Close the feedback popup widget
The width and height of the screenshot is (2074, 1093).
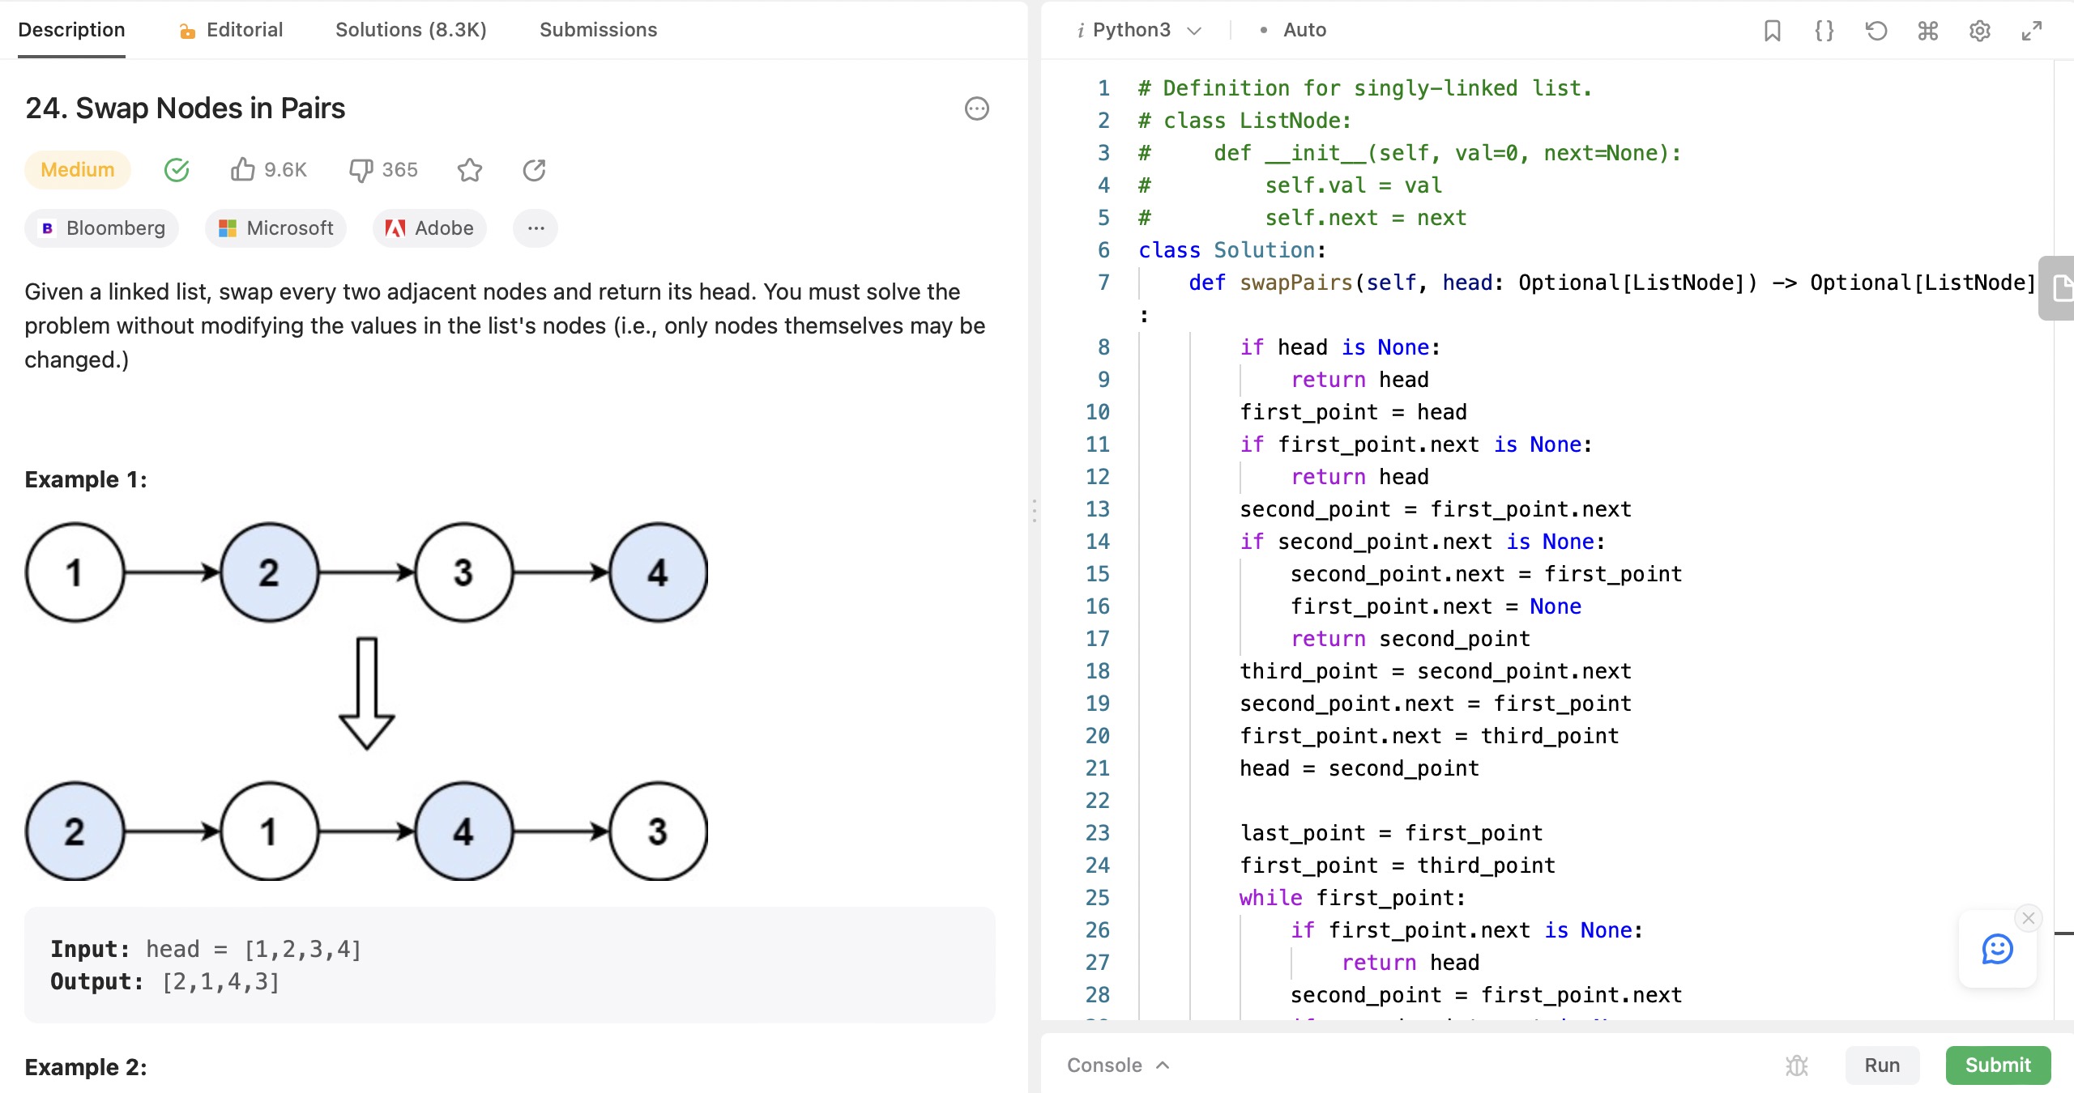point(2028,918)
